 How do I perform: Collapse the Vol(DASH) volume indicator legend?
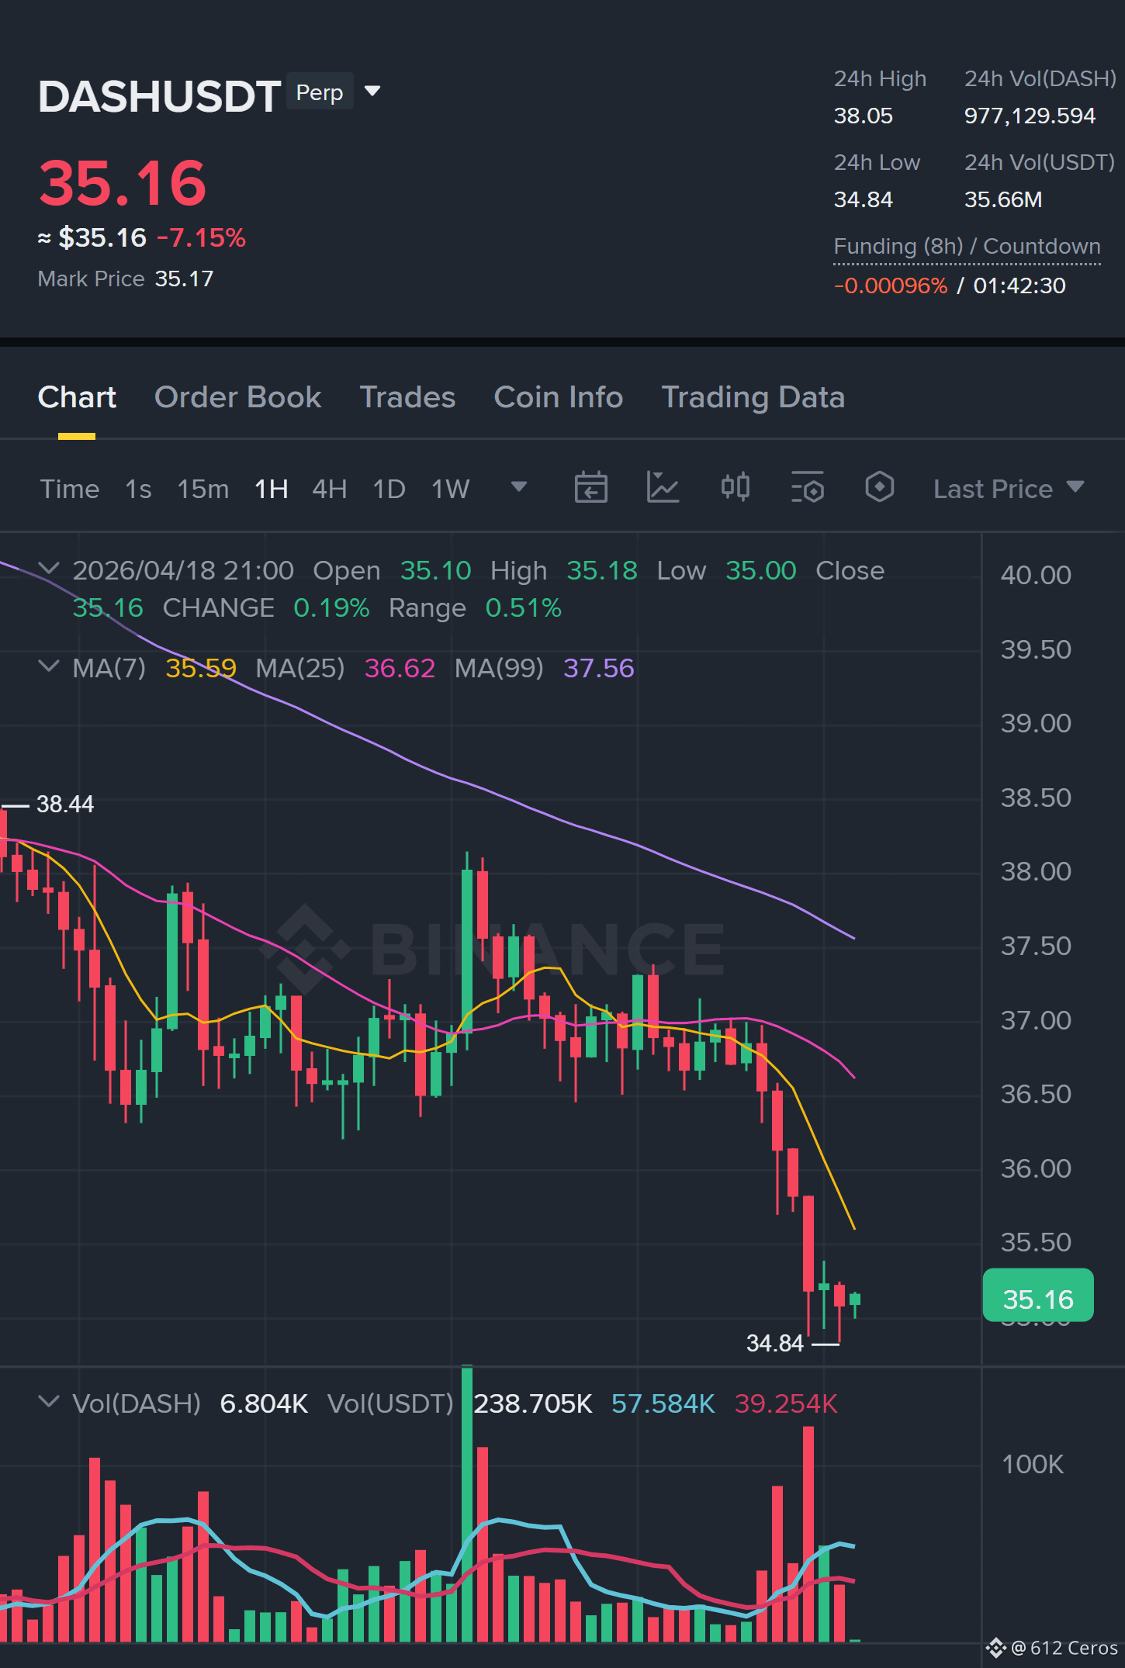pos(49,1402)
